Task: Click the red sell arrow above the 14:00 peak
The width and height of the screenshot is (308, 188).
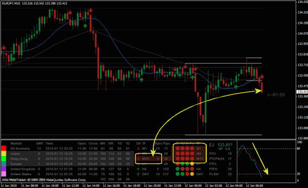Action: click(90, 10)
